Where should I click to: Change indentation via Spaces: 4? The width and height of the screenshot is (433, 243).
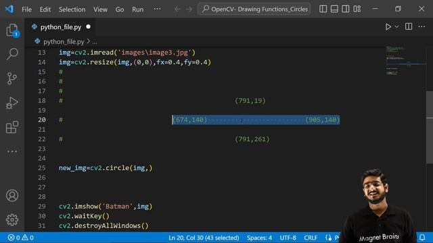(x=259, y=238)
